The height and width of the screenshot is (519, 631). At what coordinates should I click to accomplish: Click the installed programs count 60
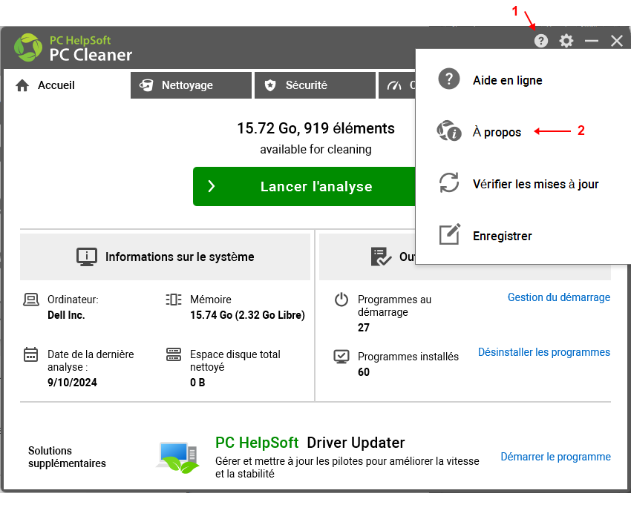point(364,372)
